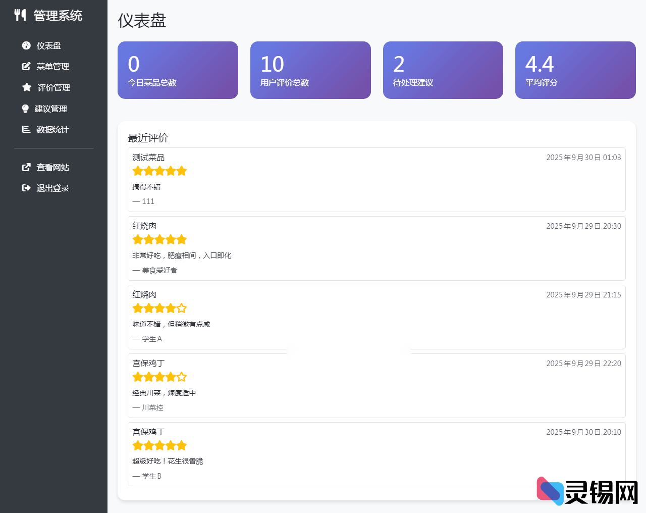Image resolution: width=646 pixels, height=513 pixels.
Task: Go to the 数据统计 page
Action: click(52, 129)
